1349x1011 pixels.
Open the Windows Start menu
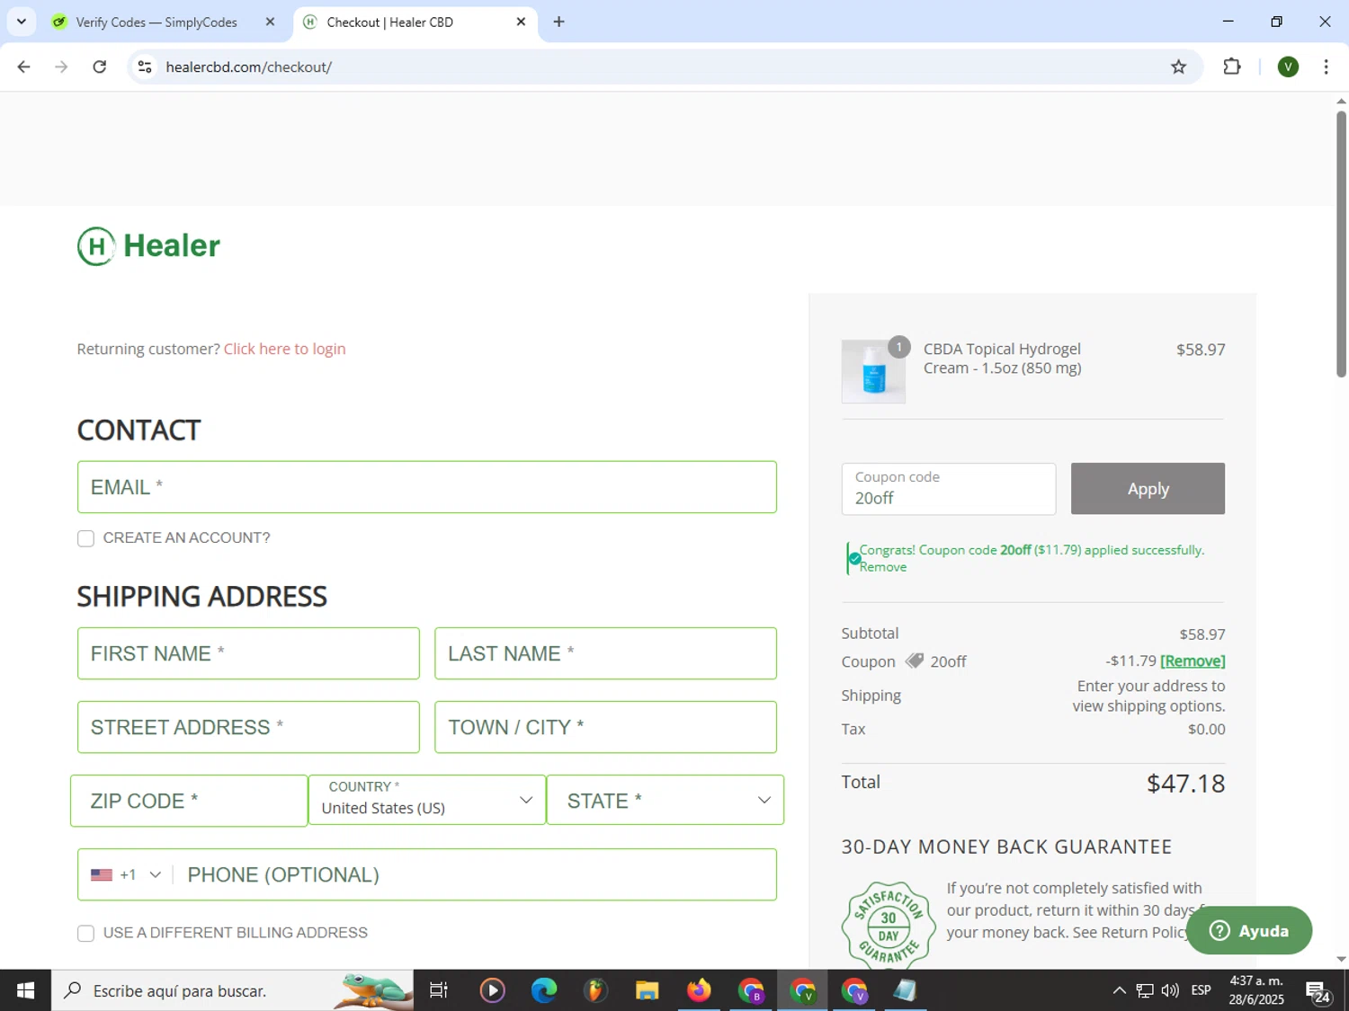[25, 990]
